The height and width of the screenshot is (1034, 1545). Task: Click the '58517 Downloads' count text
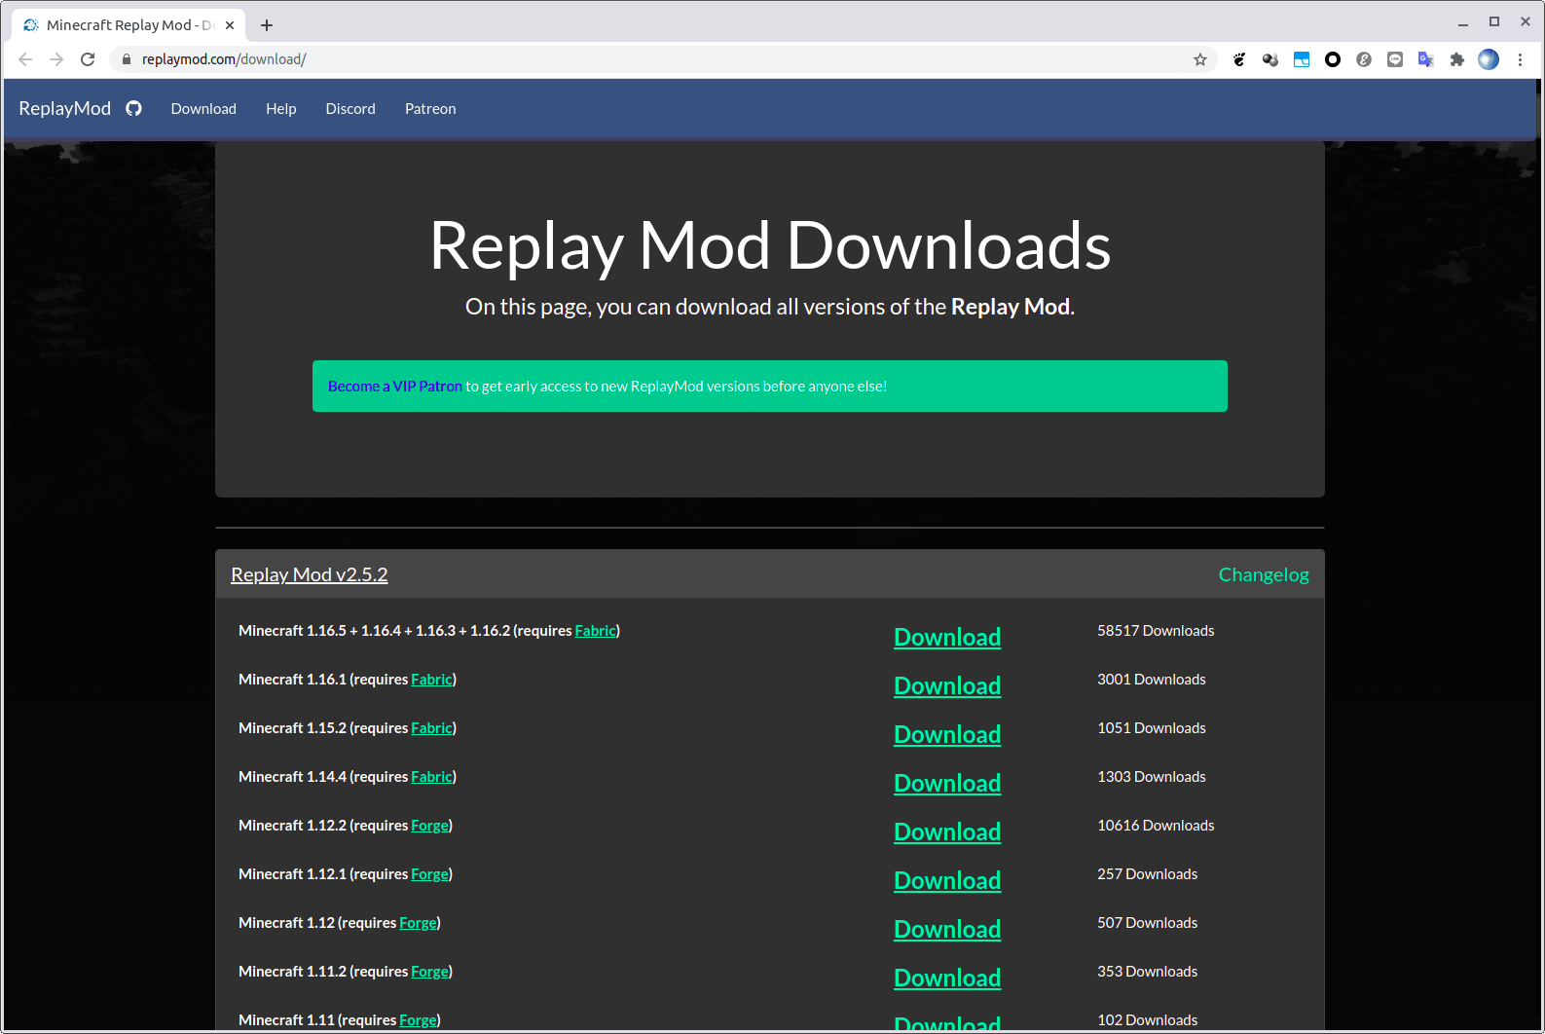[1156, 631]
